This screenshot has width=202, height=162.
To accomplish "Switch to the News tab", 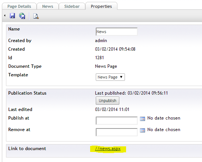I will [48, 6].
